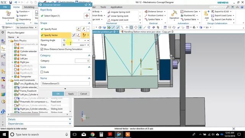Cancel the Distance Sensor dialog
245x138 pixels.
point(83,94)
